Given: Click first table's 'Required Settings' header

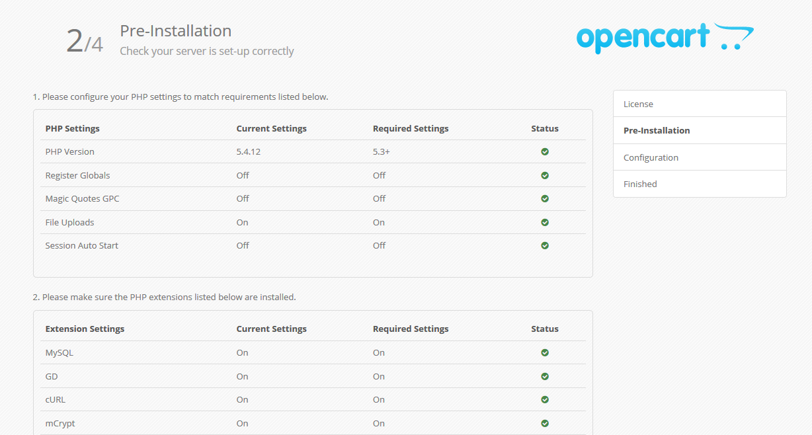Looking at the screenshot, I should (x=411, y=128).
